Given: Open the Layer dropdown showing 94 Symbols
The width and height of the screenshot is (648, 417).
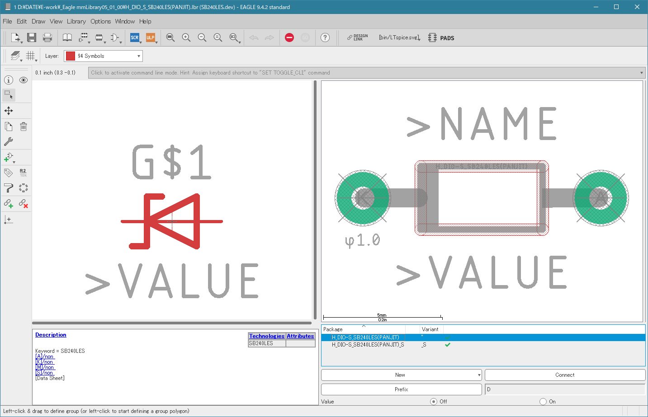Looking at the screenshot, I should (x=103, y=56).
